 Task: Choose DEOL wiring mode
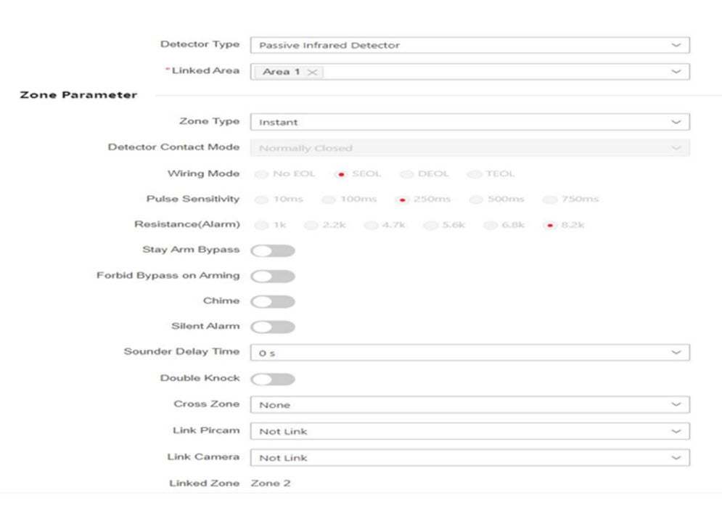coord(407,174)
